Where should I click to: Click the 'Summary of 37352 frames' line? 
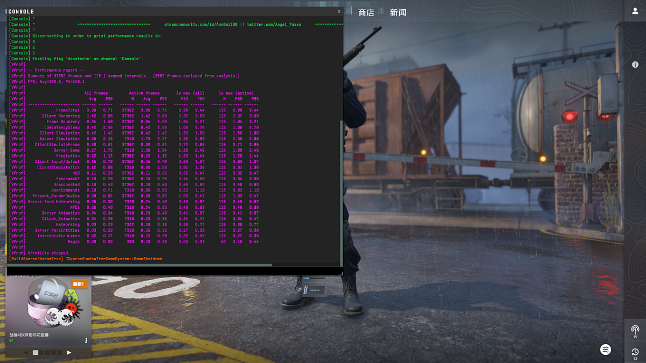pos(134,76)
